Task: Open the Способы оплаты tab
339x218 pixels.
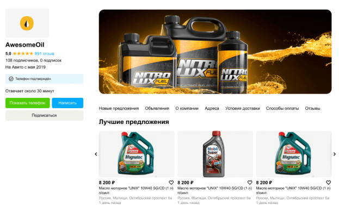Action: click(x=282, y=108)
